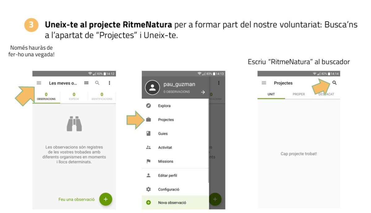Open hamburger menu beside Les meves o...

click(39, 83)
